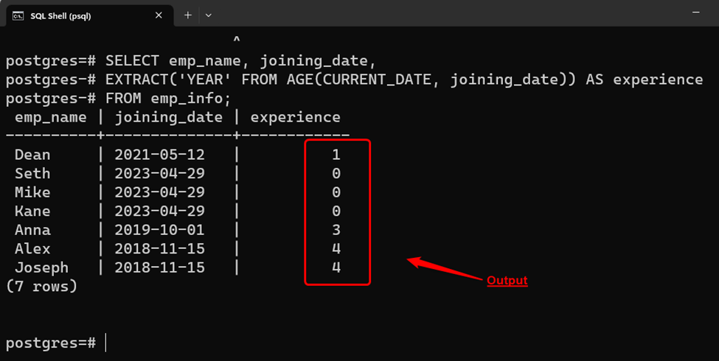
Task: Click the (7 rows) result count
Action: [42, 287]
